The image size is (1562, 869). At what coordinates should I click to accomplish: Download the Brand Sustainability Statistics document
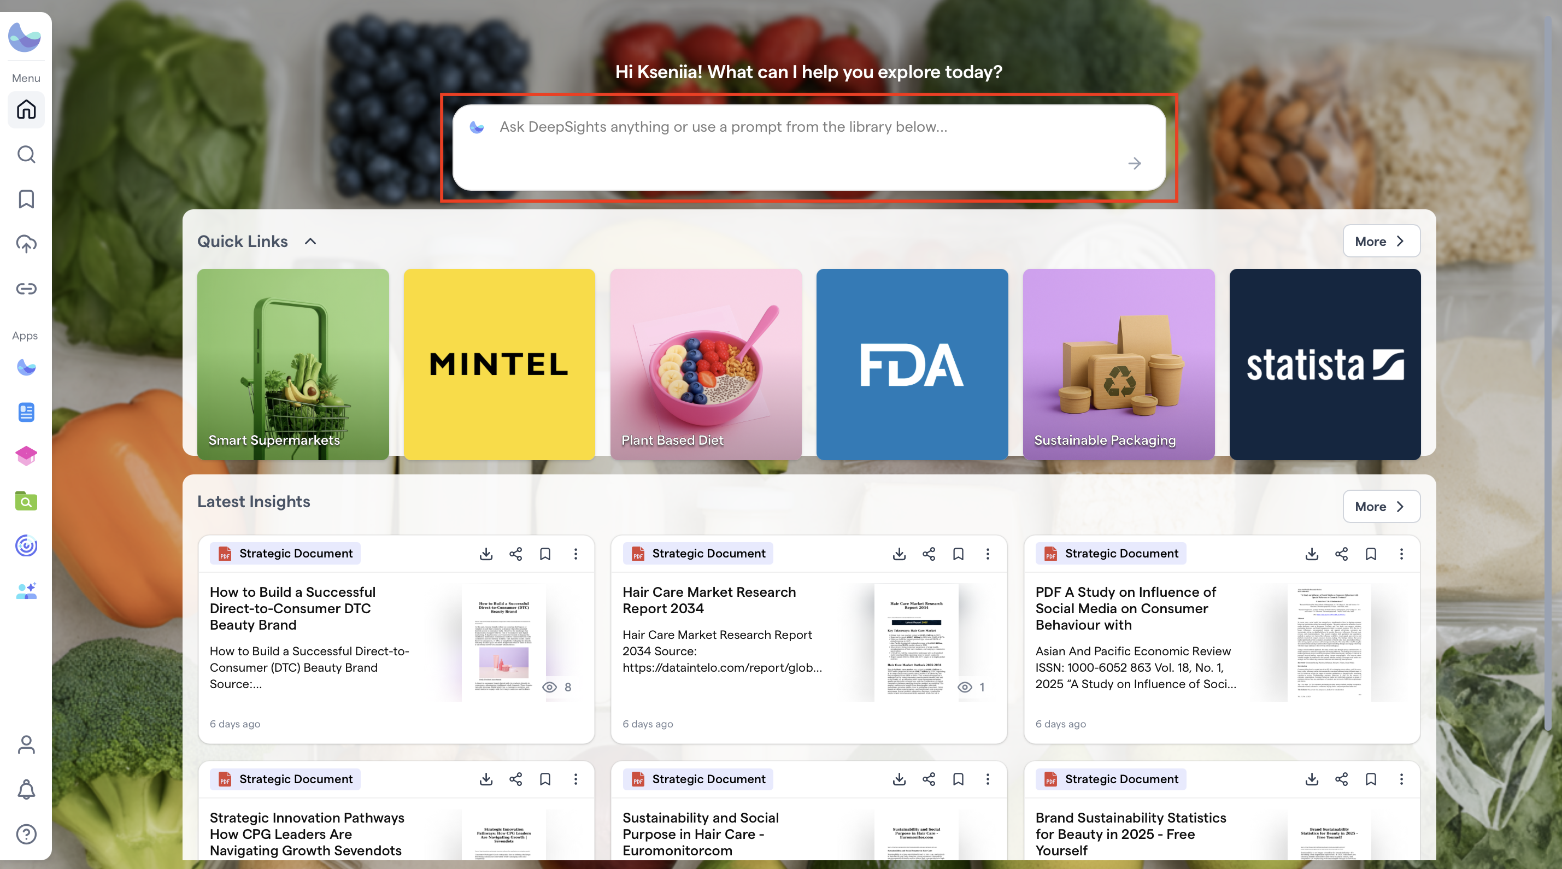tap(1312, 779)
